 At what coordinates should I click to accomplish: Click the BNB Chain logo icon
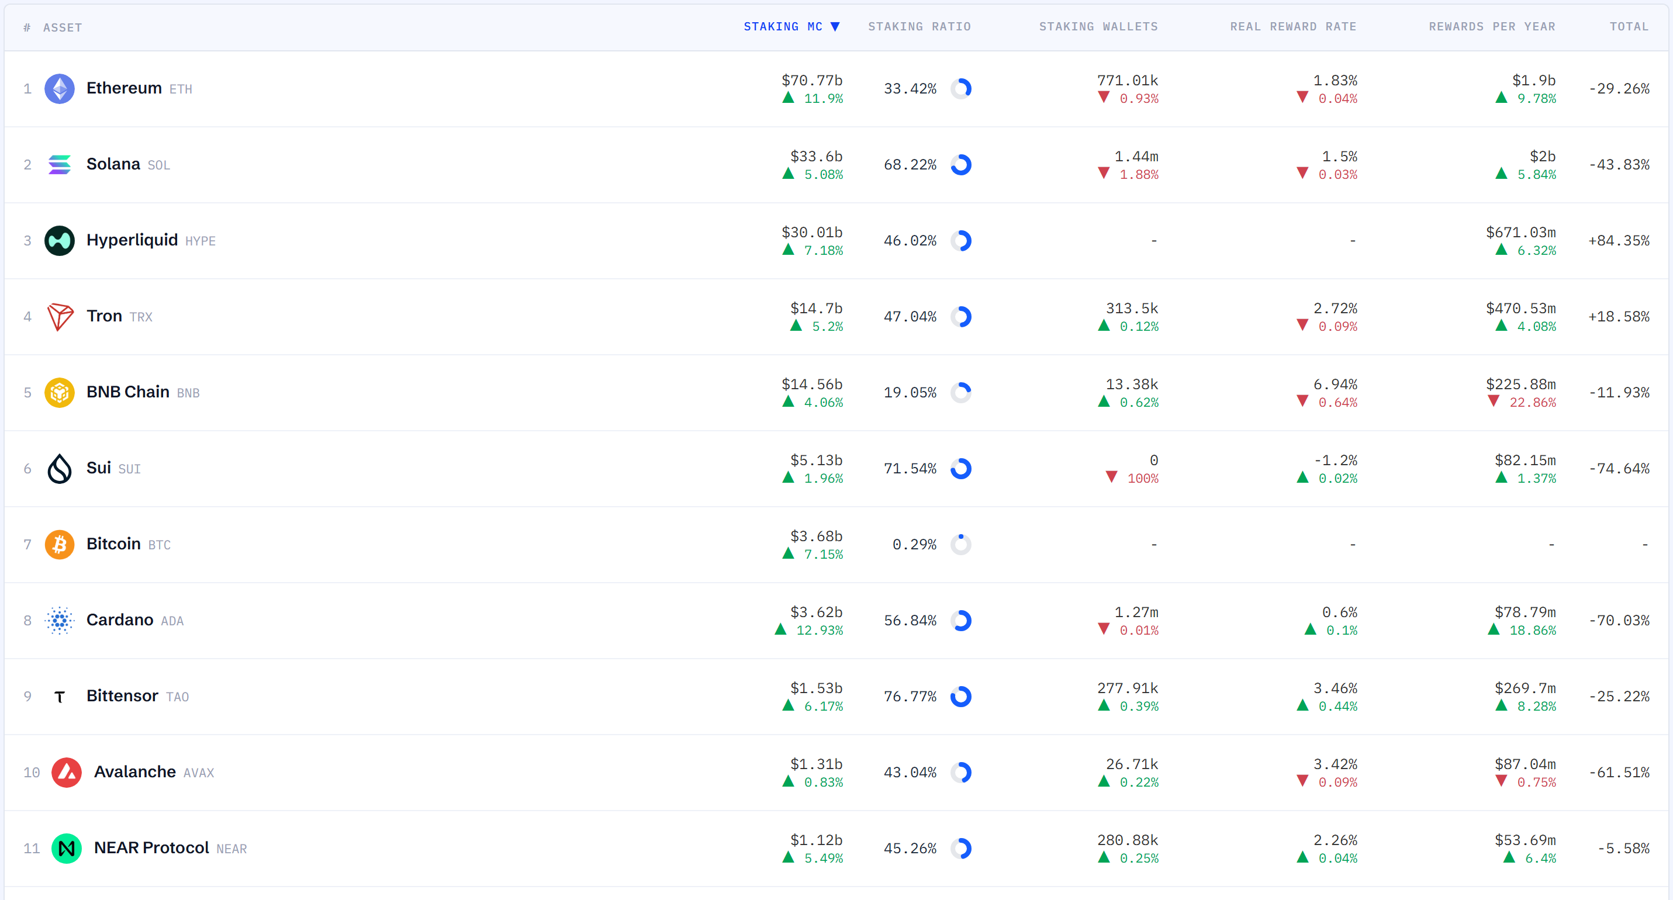(x=59, y=392)
